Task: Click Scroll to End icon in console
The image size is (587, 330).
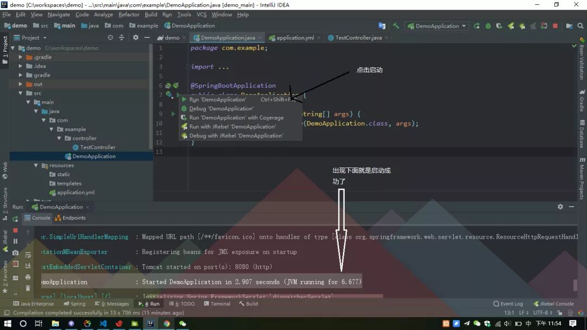Action: 28,265
